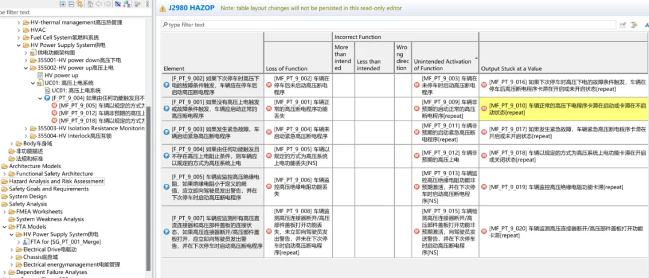Click the edit table icon beside HAZOP filter
The height and width of the screenshot is (278, 649).
coord(623,25)
